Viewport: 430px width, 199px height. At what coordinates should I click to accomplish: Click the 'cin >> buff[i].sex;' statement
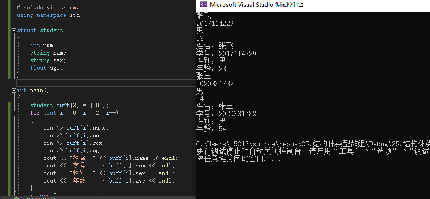coord(74,143)
